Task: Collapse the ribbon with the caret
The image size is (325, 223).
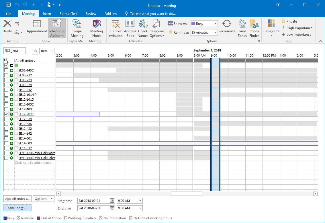Action: (x=320, y=41)
